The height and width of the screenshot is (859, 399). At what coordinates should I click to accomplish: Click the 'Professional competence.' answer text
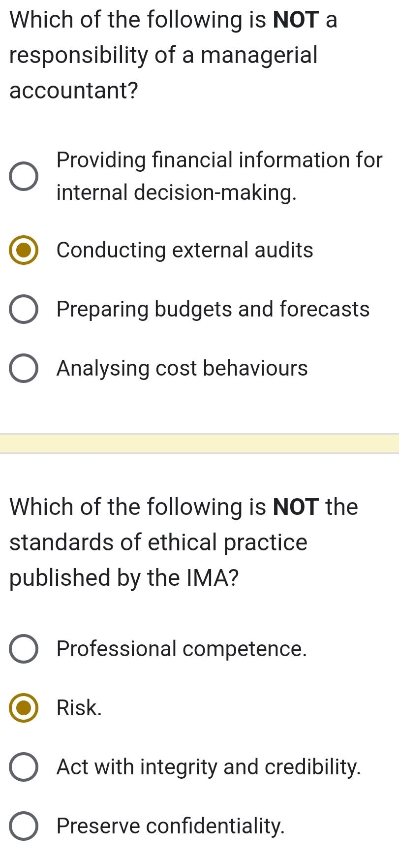pyautogui.click(x=182, y=649)
